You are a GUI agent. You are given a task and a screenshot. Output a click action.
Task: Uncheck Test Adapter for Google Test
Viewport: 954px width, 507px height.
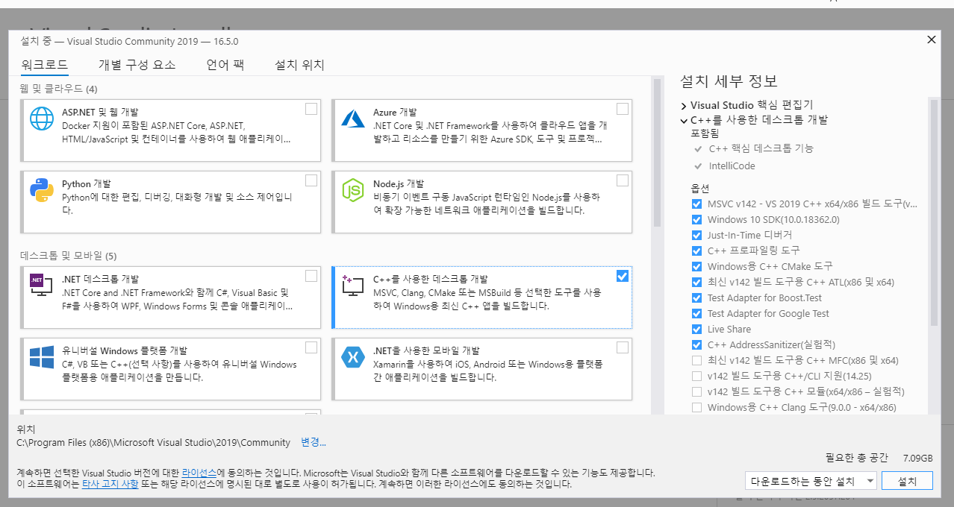[696, 313]
